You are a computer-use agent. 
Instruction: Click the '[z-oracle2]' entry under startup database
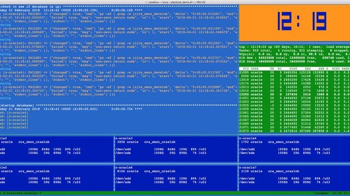[x=17, y=124]
